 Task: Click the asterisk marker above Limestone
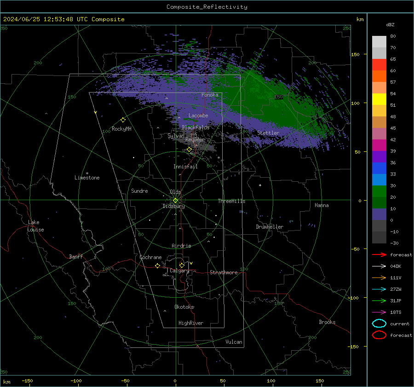pos(87,173)
